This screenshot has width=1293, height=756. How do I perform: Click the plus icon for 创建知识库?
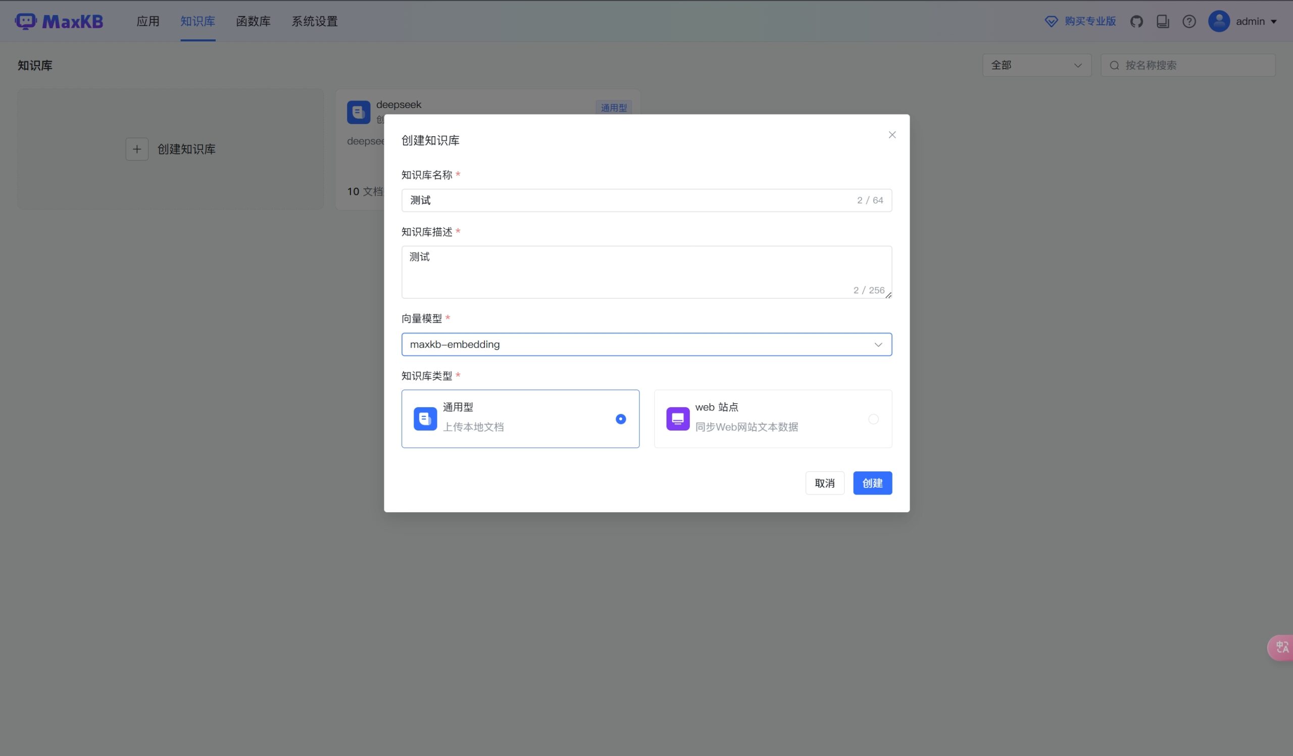[137, 149]
